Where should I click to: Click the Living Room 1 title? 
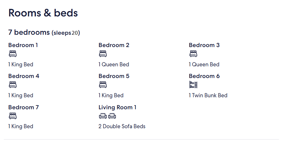pyautogui.click(x=118, y=107)
